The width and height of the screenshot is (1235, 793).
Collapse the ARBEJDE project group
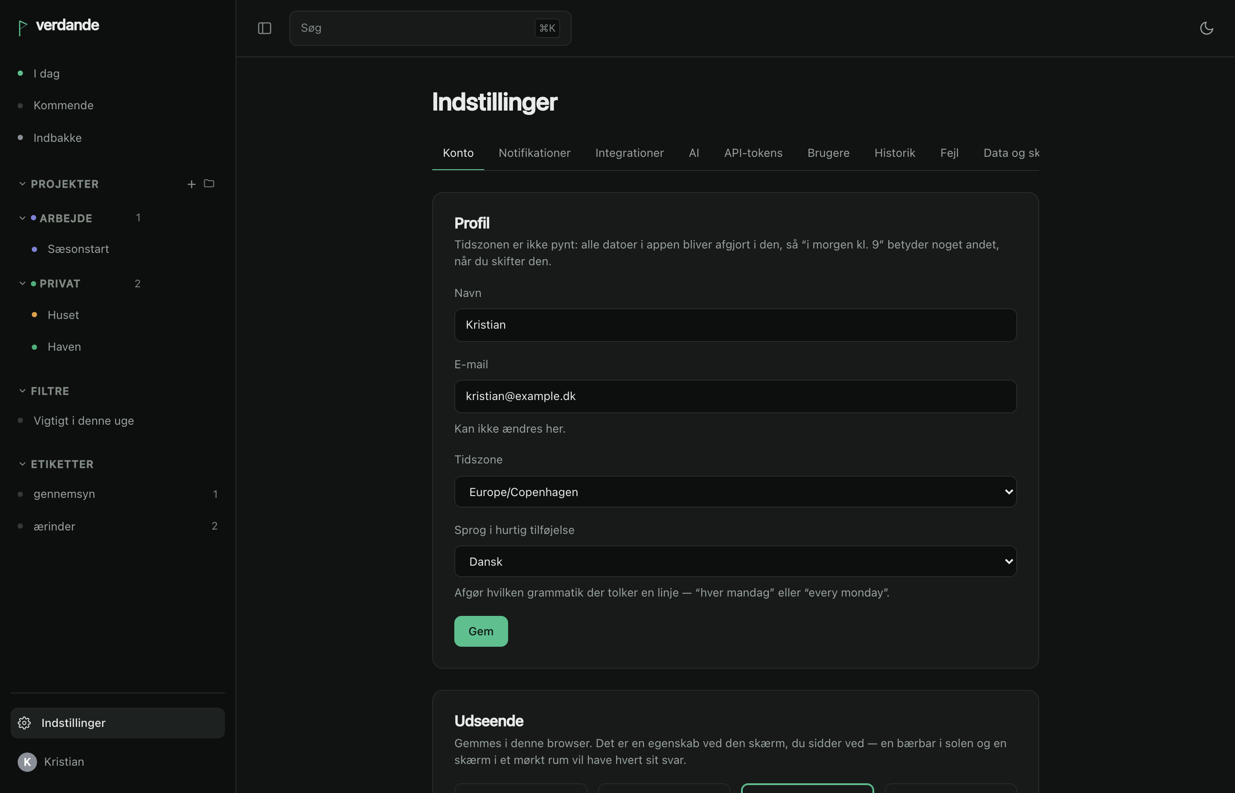coord(22,218)
